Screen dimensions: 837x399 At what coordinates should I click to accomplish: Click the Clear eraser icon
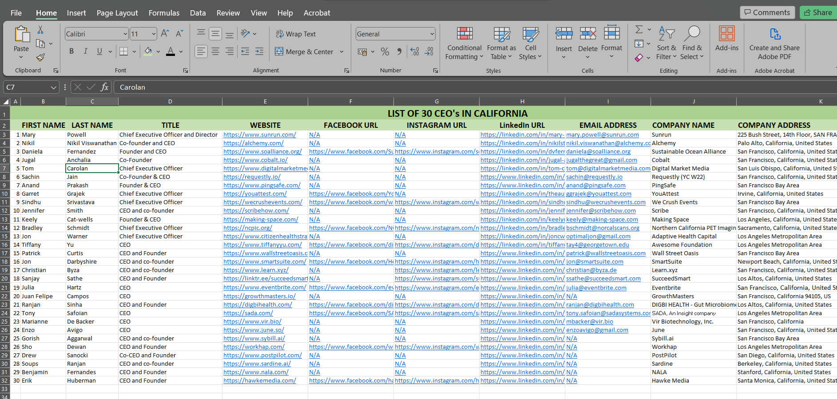[639, 57]
